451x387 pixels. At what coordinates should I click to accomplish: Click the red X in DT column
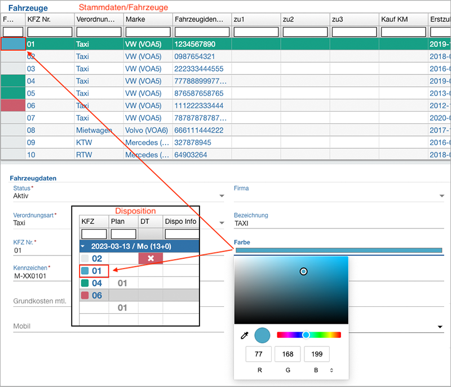point(151,258)
